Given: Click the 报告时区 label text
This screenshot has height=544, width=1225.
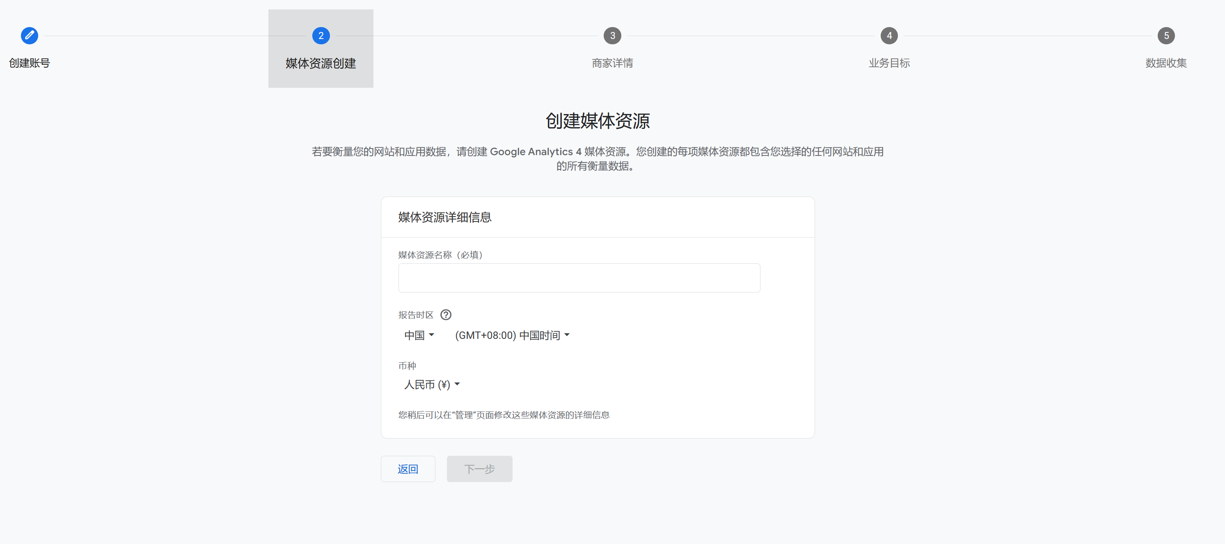Looking at the screenshot, I should coord(416,315).
